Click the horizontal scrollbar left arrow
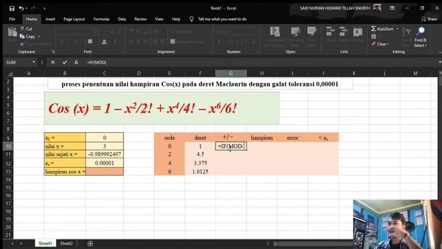442x249 pixels. click(276, 243)
